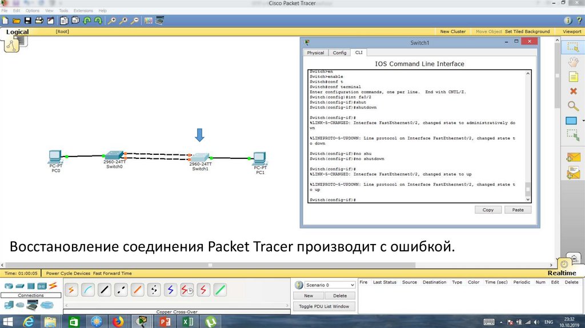Image resolution: width=585 pixels, height=328 pixels.
Task: Click the Undo green arrow icon
Action: (x=87, y=21)
